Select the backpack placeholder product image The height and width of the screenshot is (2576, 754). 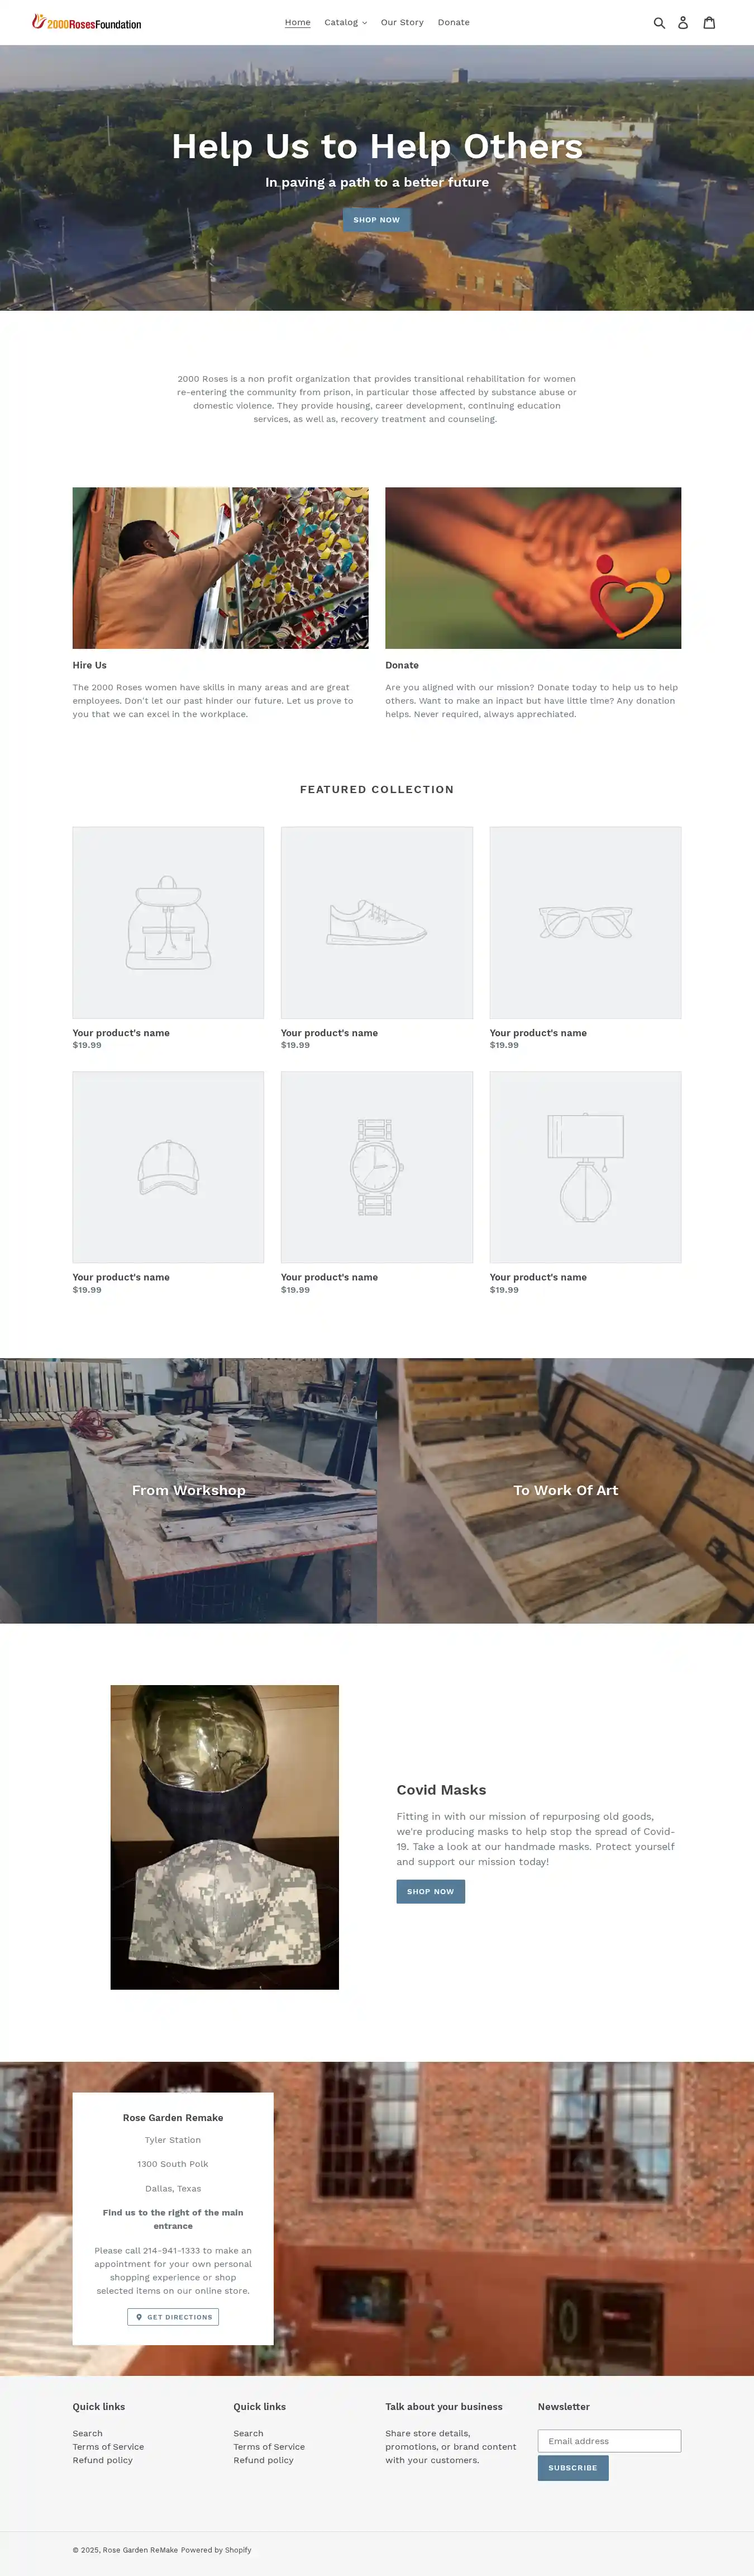pyautogui.click(x=168, y=922)
